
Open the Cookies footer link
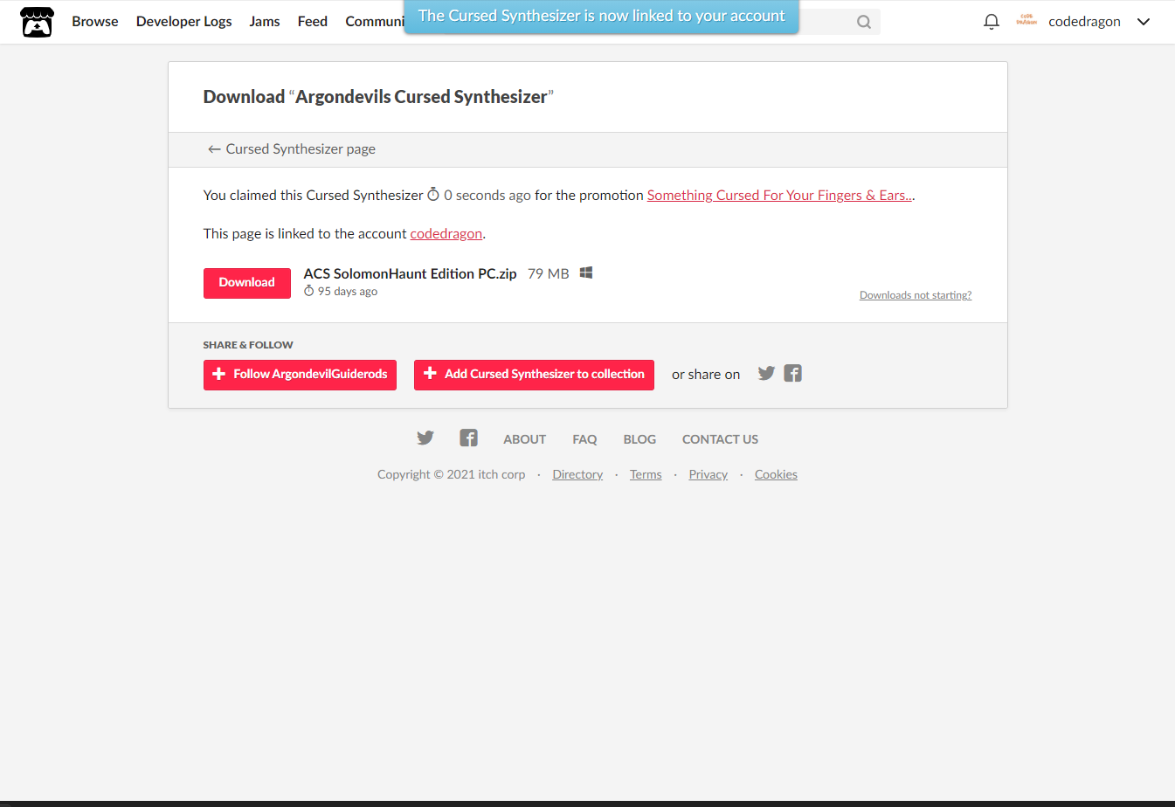click(776, 474)
